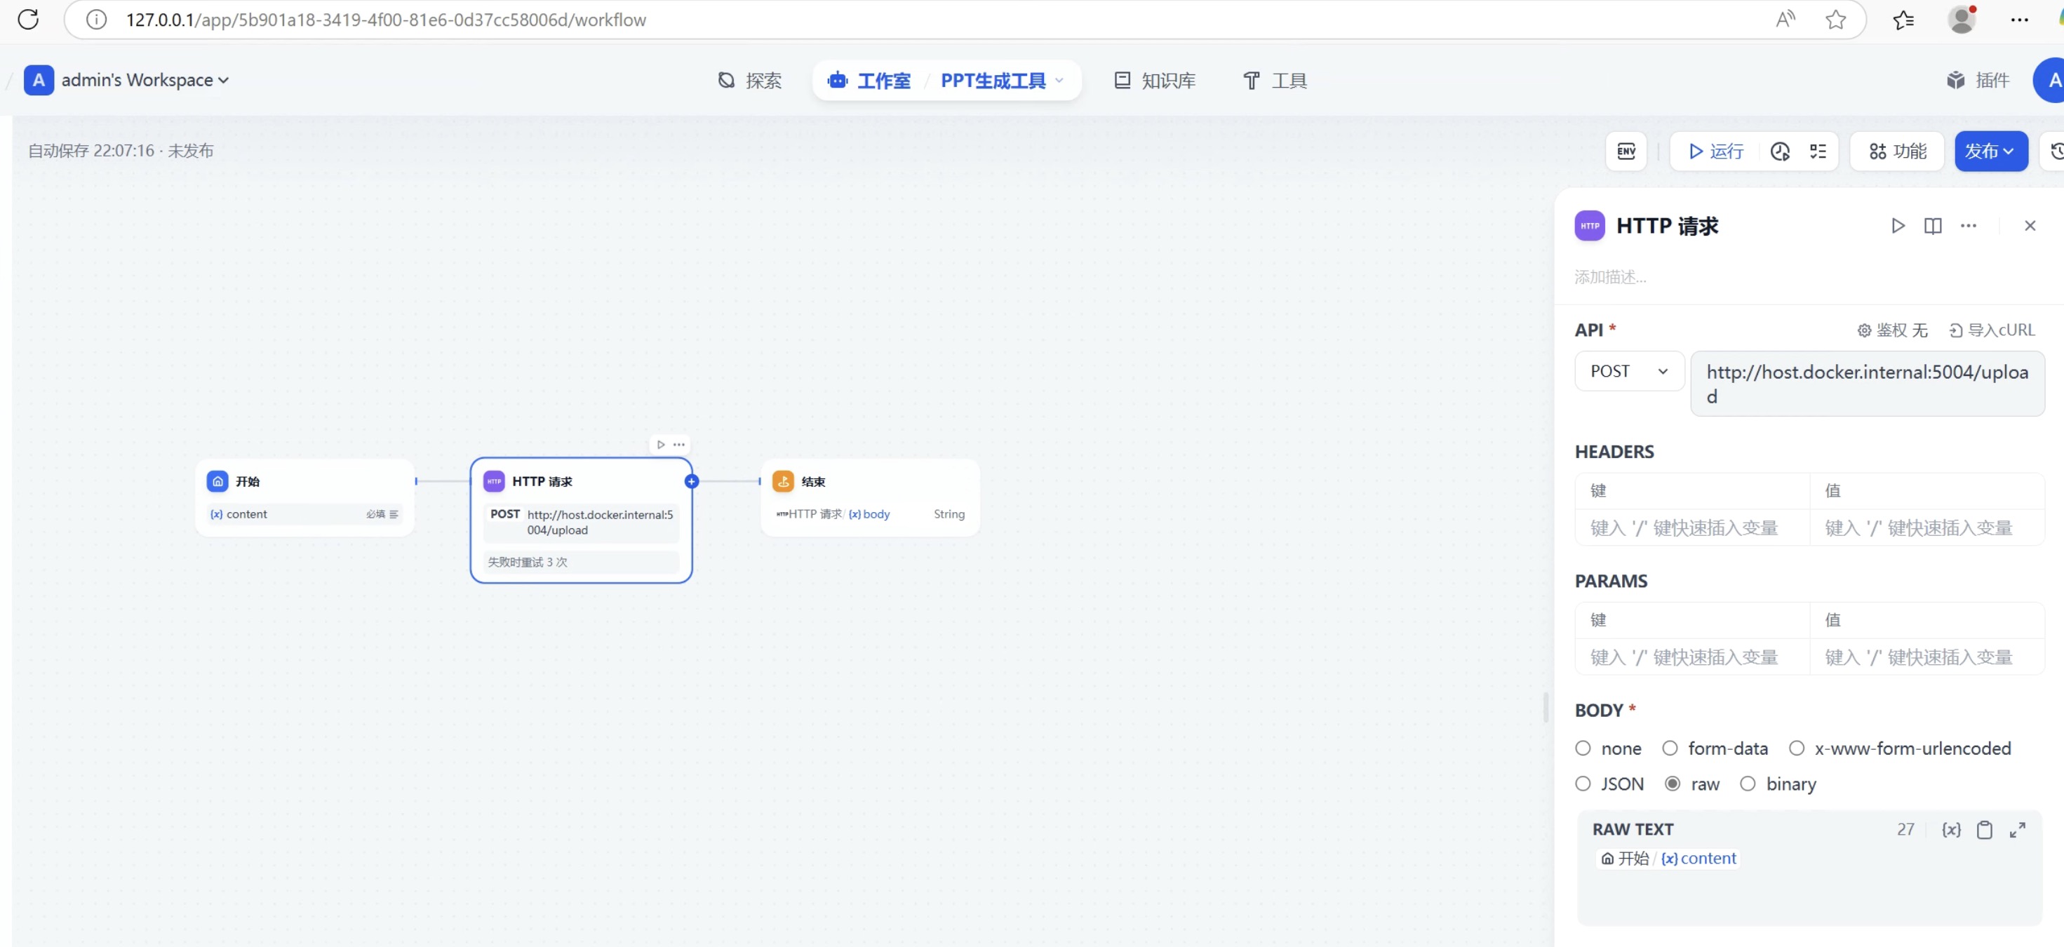2064x947 pixels.
Task: Open the more options menu in the HTTP panel
Action: (x=1968, y=226)
